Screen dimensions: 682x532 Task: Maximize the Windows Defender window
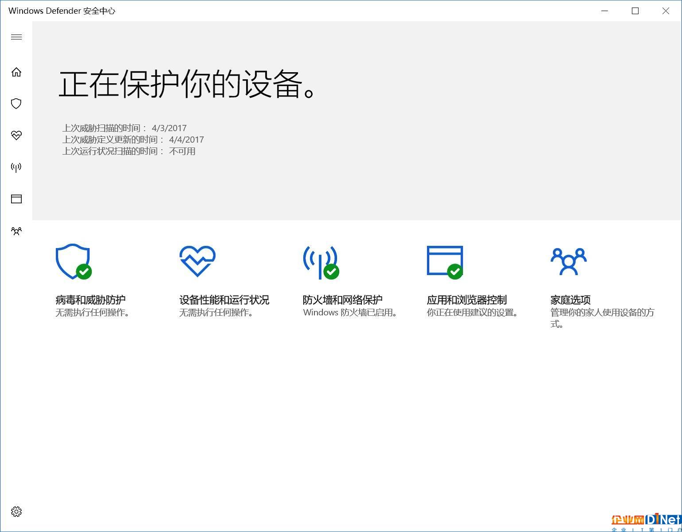click(635, 11)
